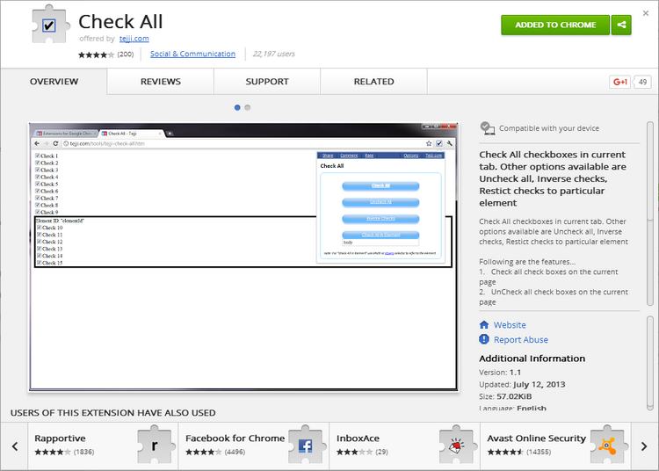
Task: Click the additional information scrollbar
Action: [x=650, y=364]
